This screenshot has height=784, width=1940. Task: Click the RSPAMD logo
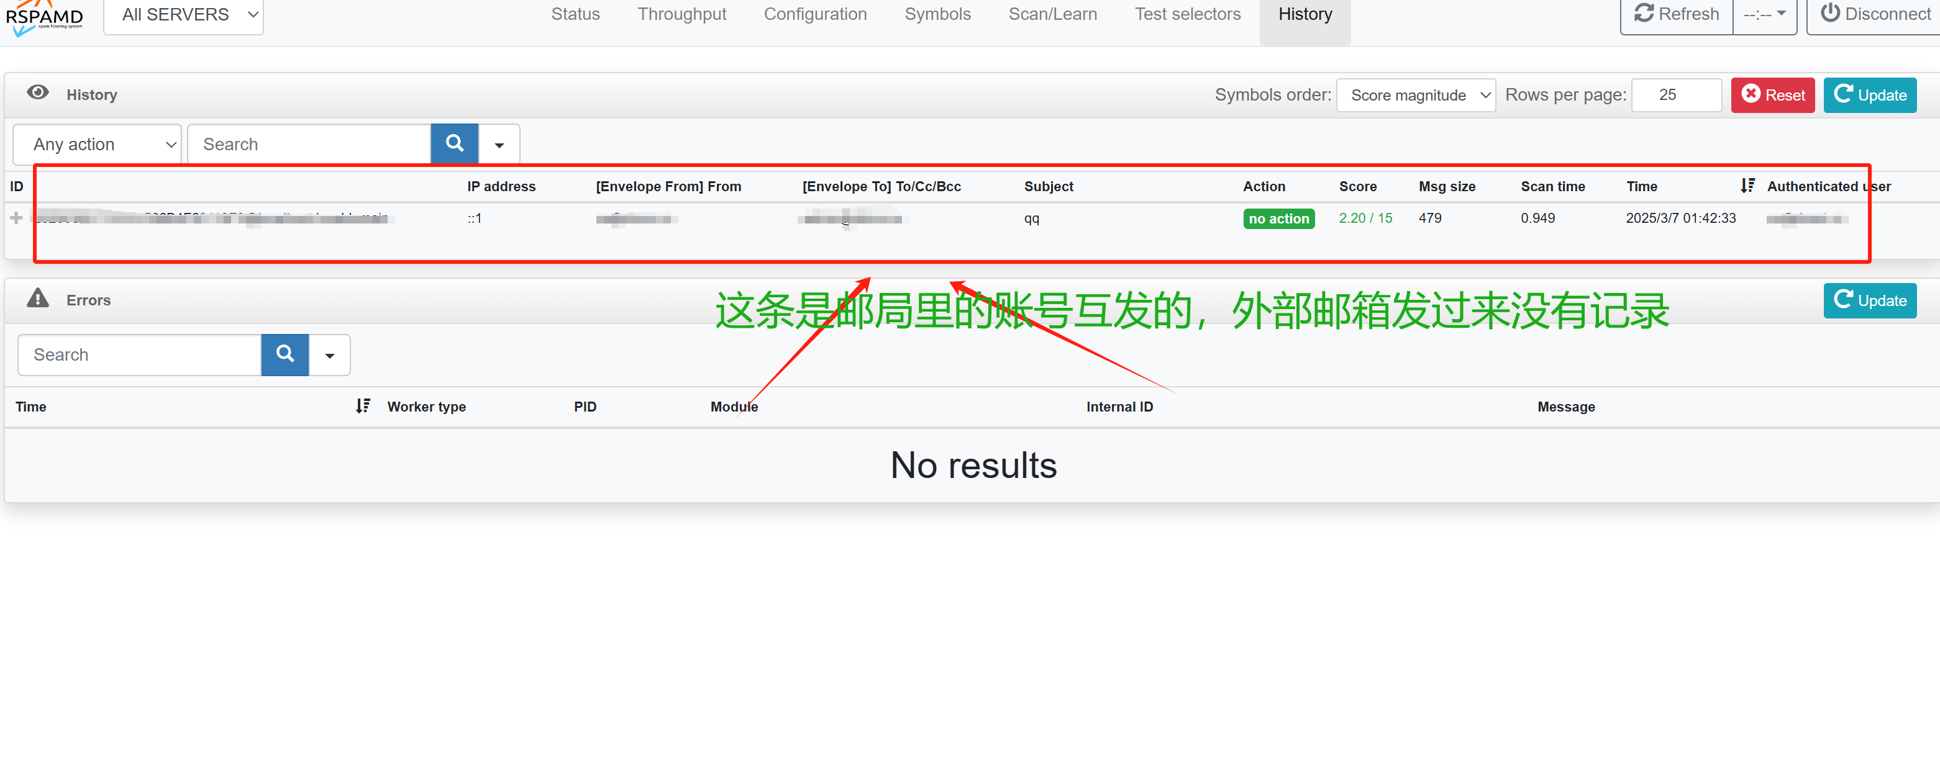(45, 18)
